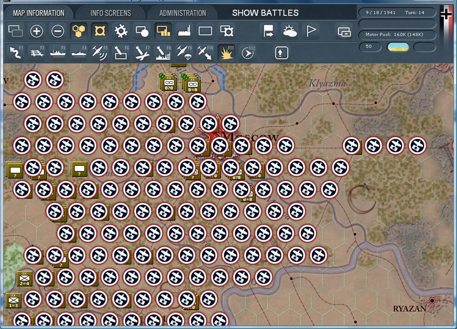Click the wheat field weather condition swatch
Screen dimensions: 457x329
[x=398, y=46]
